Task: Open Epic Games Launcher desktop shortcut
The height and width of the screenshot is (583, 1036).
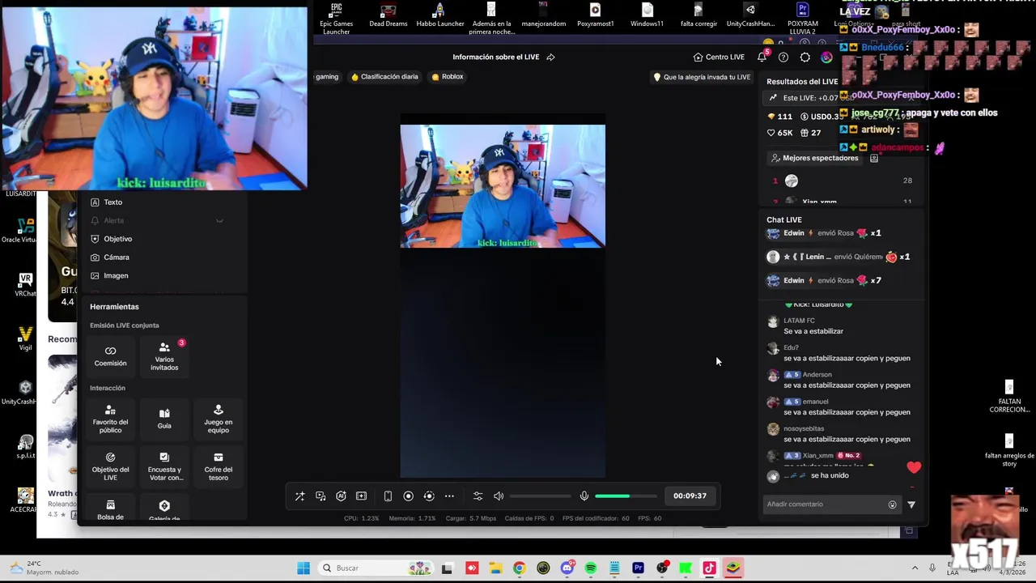Action: coord(336,18)
